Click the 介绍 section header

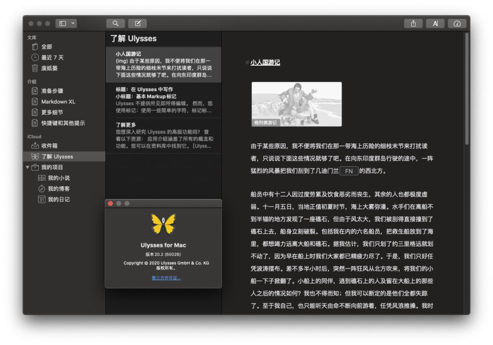click(32, 82)
